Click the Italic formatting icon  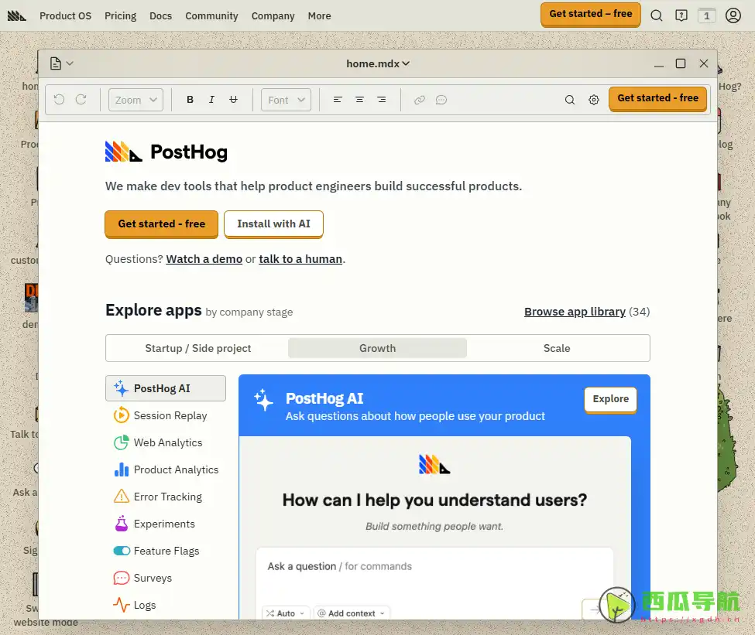[x=211, y=100]
